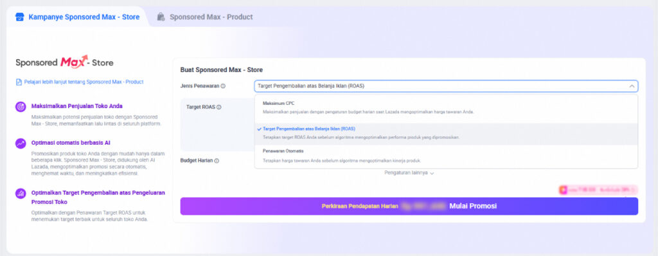
Task: Click the pink voucher badge above the promo button
Action: coord(598,190)
